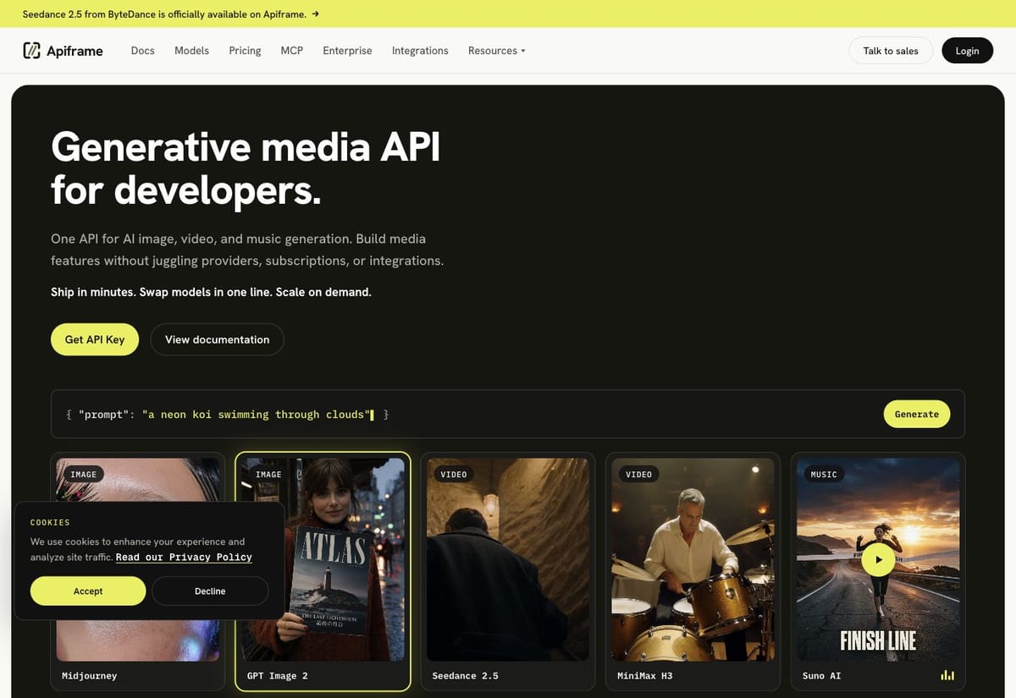Click the arrow in the Seedance announcement banner
The width and height of the screenshot is (1016, 698).
pyautogui.click(x=315, y=14)
